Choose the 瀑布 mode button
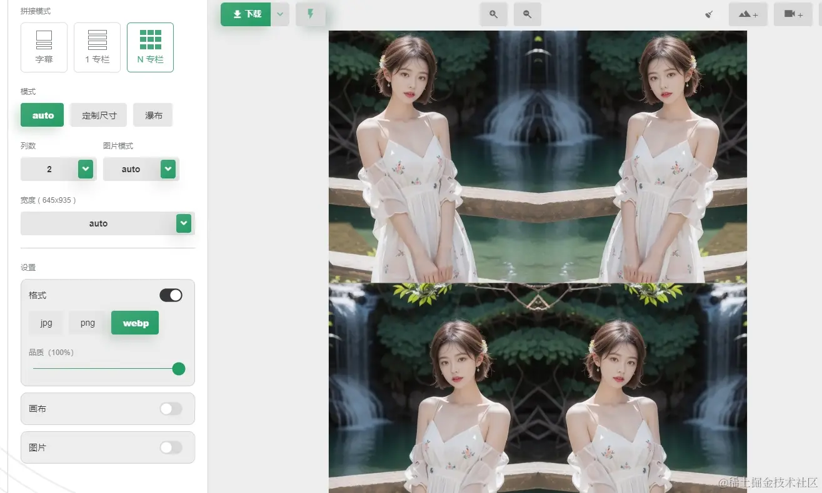 click(153, 115)
